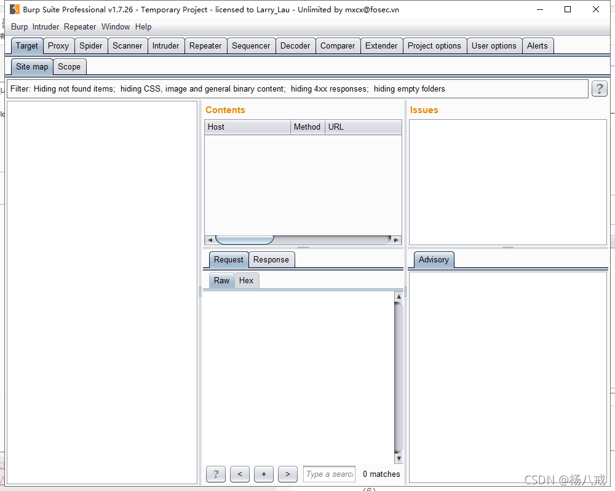Sort Contents by URL column header
The width and height of the screenshot is (615, 491).
pyautogui.click(x=363, y=127)
